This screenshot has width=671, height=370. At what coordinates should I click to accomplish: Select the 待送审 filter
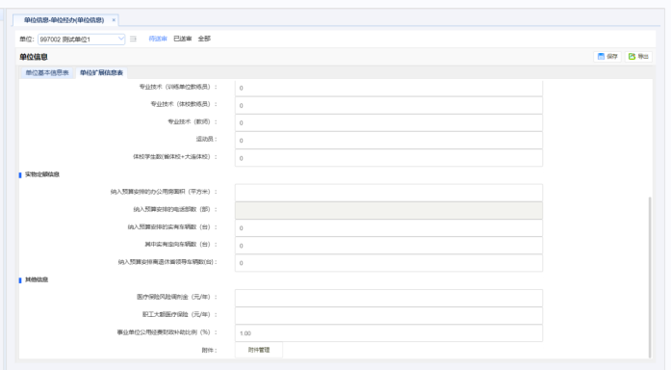[x=158, y=39]
